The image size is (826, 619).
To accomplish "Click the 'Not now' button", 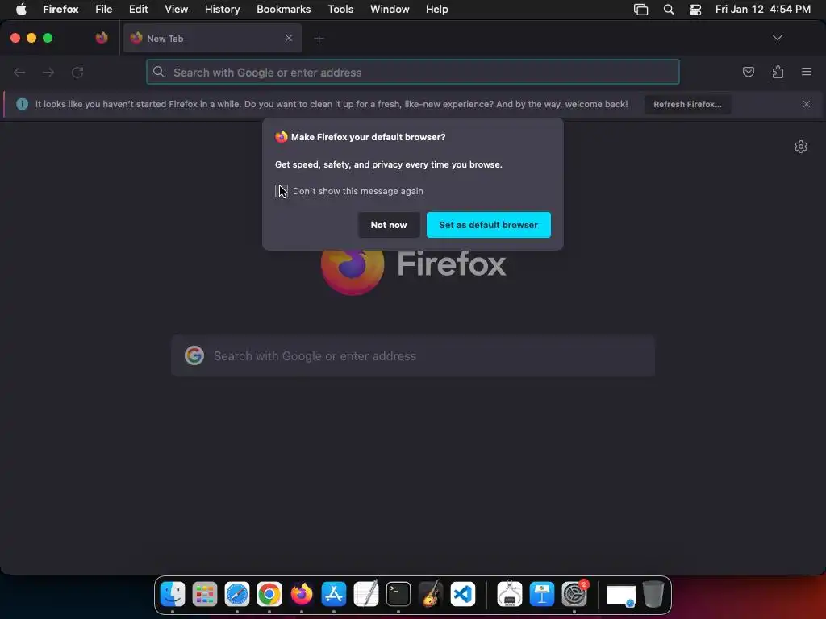I will coord(389,225).
